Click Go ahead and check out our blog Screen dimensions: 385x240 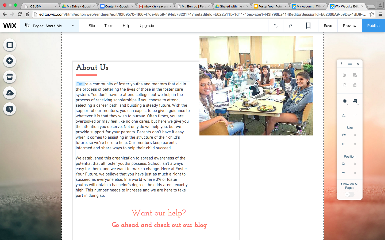tap(159, 225)
